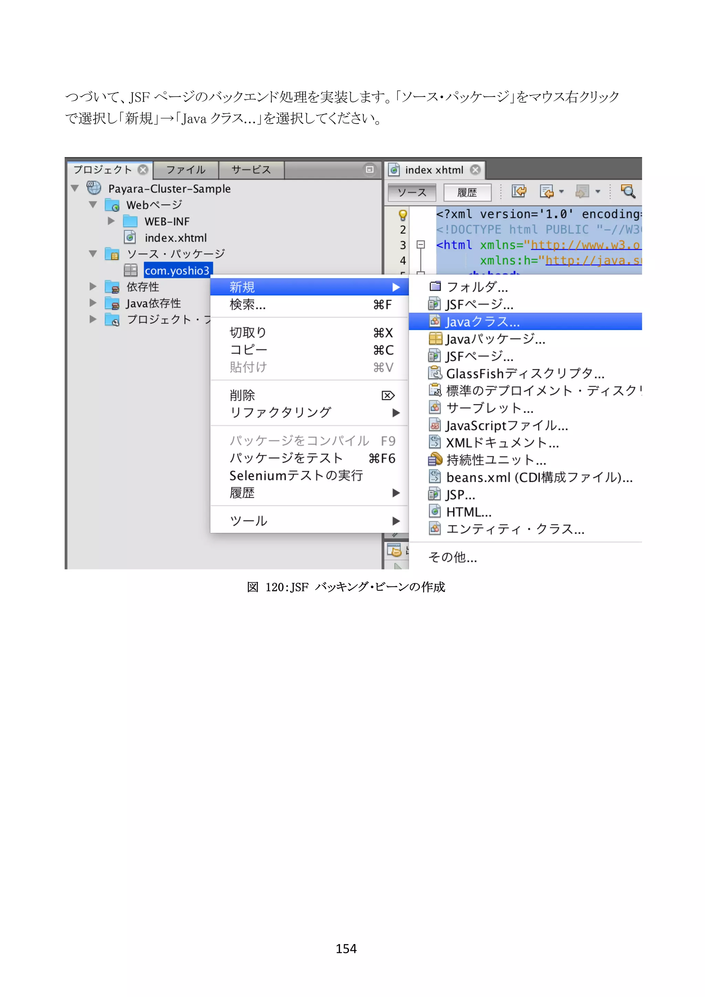Open the ツール submenu
Image resolution: width=705 pixels, height=997 pixels.
coord(309,521)
